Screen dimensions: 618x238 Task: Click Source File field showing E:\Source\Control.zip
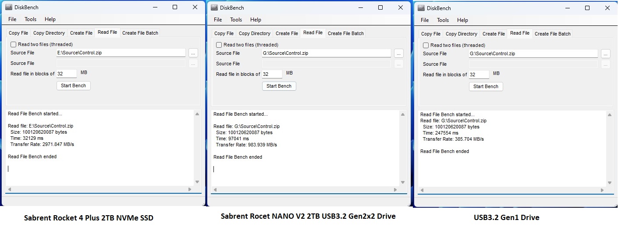121,53
